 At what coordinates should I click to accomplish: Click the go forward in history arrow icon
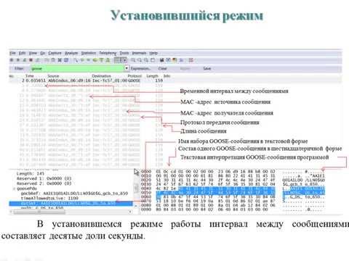click(x=89, y=60)
